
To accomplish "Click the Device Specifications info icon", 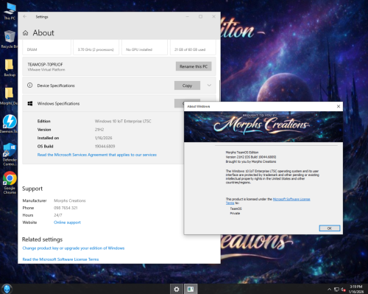I will pyautogui.click(x=30, y=85).
